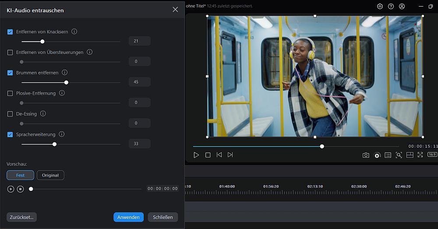
Task: Close the KI-Audio entrauschen dialog
Action: [x=175, y=10]
